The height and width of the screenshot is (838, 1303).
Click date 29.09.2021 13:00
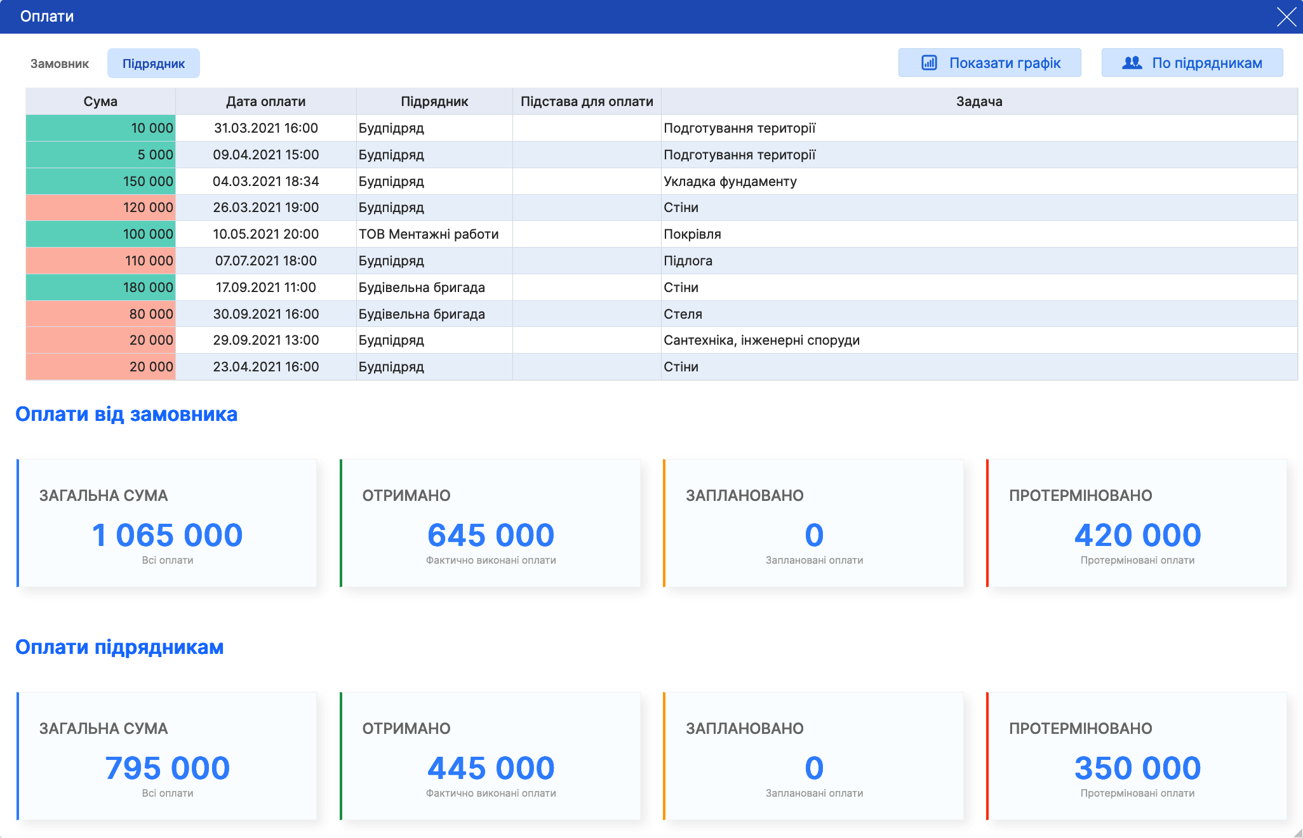tap(265, 340)
